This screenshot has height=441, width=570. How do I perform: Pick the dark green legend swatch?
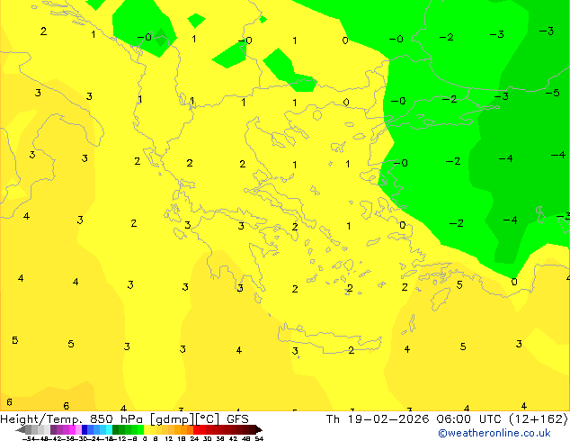click(x=116, y=429)
